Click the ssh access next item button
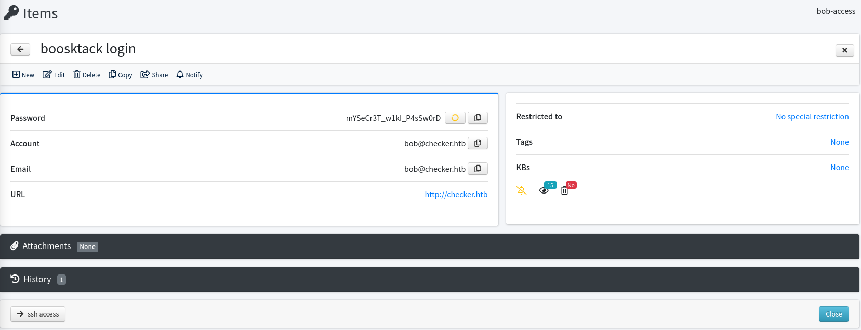 pos(38,314)
